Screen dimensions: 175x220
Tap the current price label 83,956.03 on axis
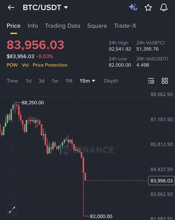pyautogui.click(x=161, y=181)
